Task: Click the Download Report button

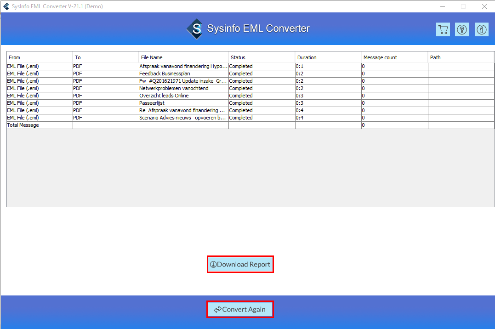Action: coord(240,264)
